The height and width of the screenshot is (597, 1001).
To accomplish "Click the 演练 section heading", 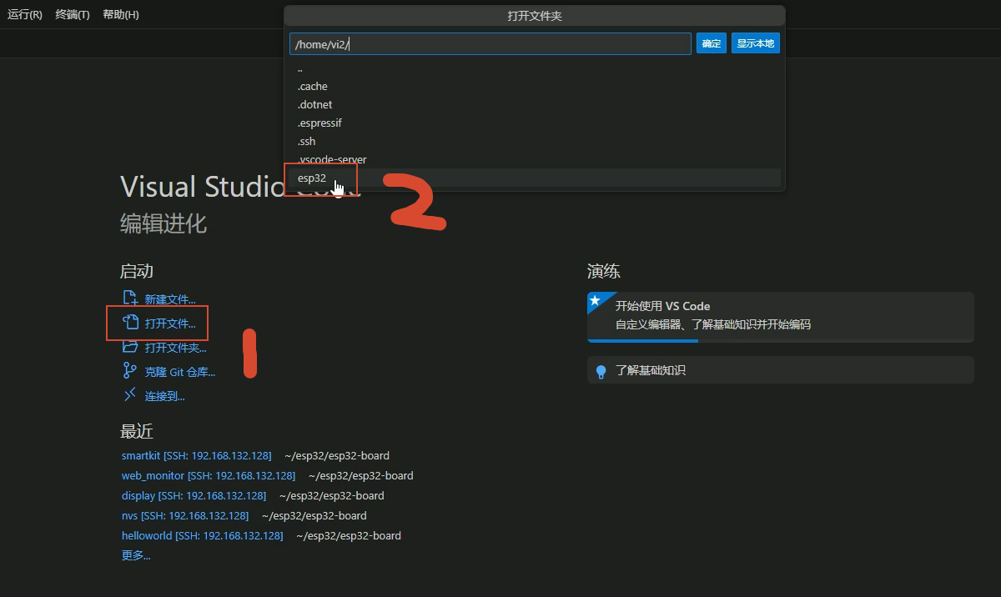I will coord(604,271).
